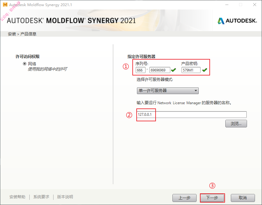Image resolution: width=262 pixels, height=205 pixels.
Task: Click the Autodesk logo in the header
Action: point(237,21)
